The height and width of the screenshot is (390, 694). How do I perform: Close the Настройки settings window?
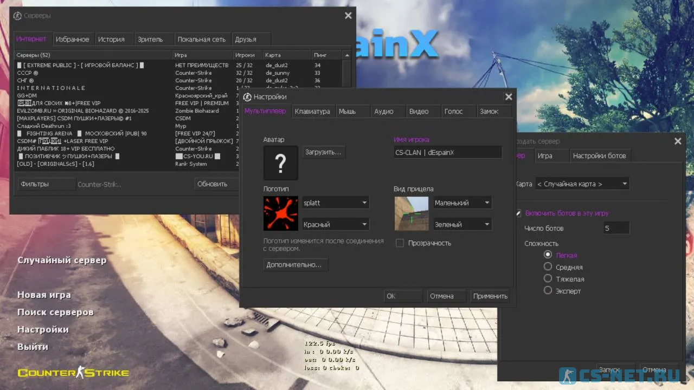point(509,97)
